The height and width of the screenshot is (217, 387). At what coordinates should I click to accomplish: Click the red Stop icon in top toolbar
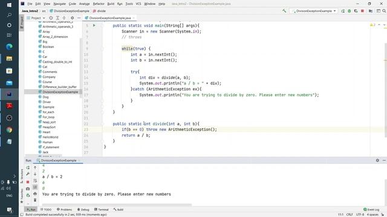click(x=362, y=11)
